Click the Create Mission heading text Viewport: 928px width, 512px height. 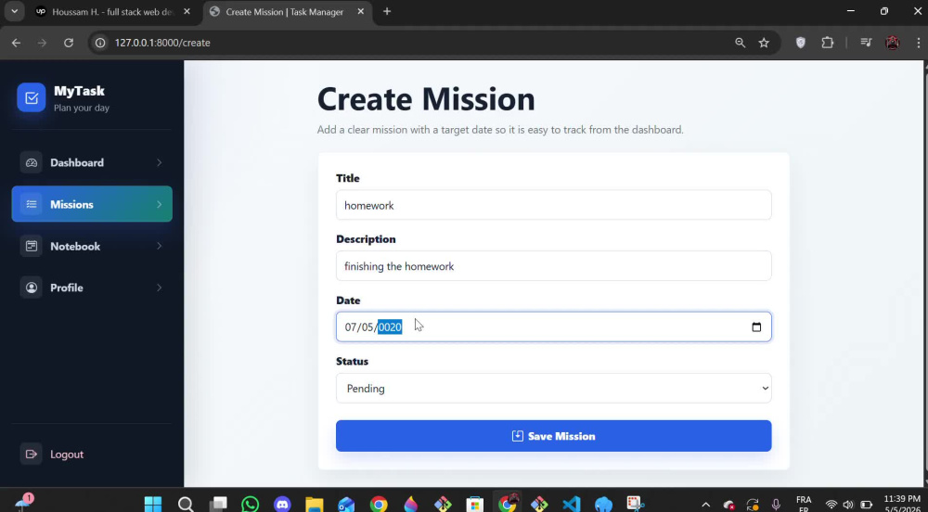point(426,98)
